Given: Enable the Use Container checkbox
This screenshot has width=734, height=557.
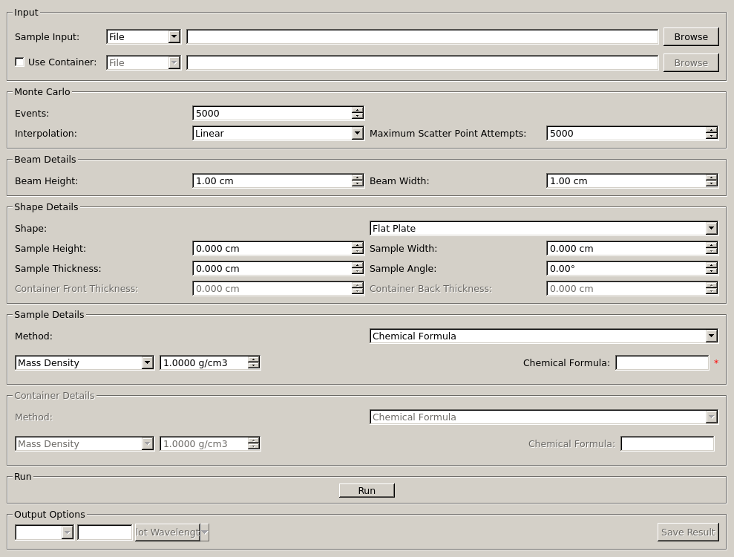Looking at the screenshot, I should (x=20, y=62).
